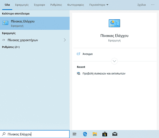
Task: Expand more actions with the round chevron
Action: (x=114, y=61)
